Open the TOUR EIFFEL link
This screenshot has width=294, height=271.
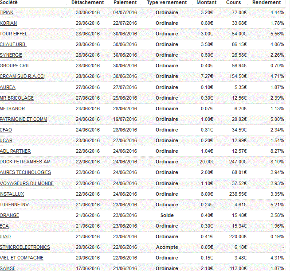(13, 34)
